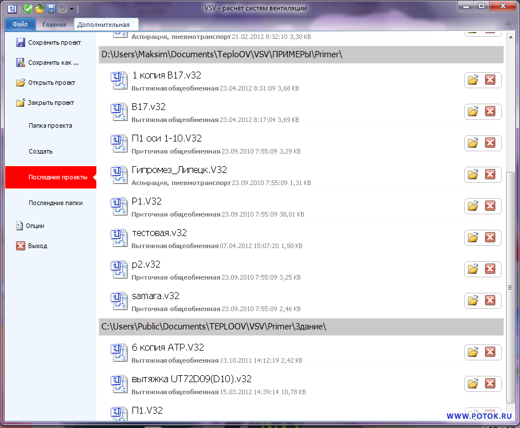Open folder icon for Гипромез_Липецк.V32
The image size is (520, 428).
473,174
